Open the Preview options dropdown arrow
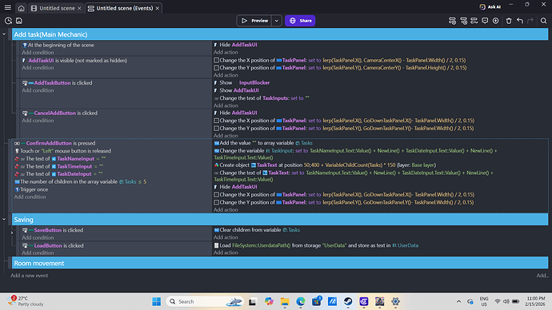This screenshot has height=310, width=552. coord(277,21)
